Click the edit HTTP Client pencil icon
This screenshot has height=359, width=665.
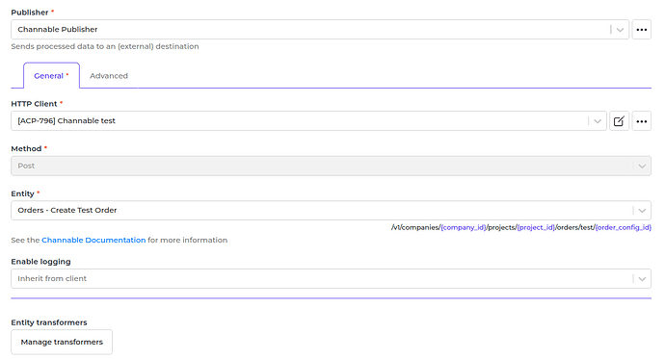click(x=619, y=121)
